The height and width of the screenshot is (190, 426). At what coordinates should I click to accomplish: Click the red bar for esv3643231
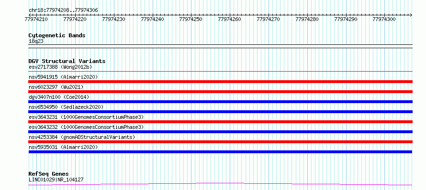coord(220,122)
